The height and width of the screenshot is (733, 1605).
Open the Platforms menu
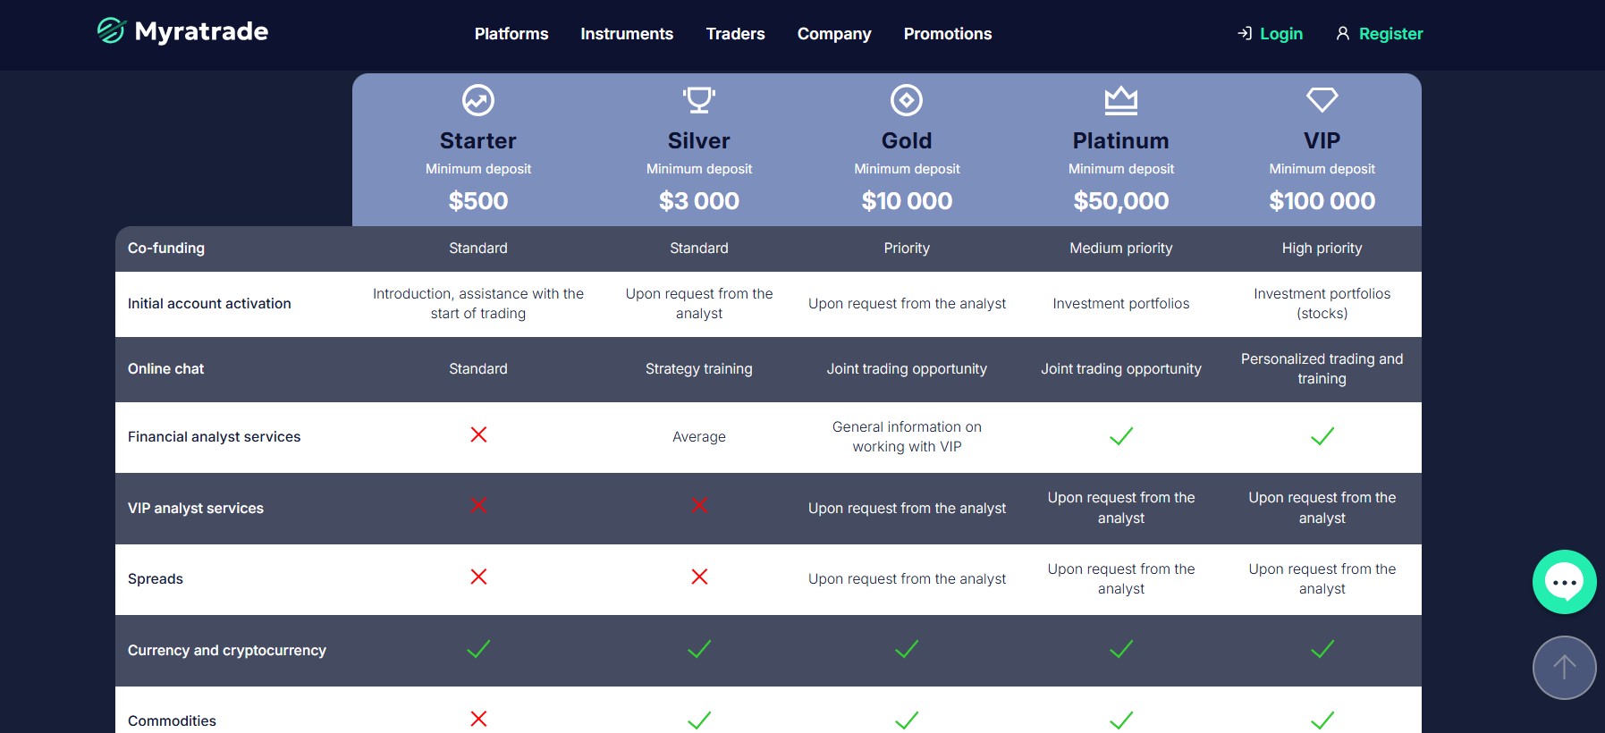[511, 34]
